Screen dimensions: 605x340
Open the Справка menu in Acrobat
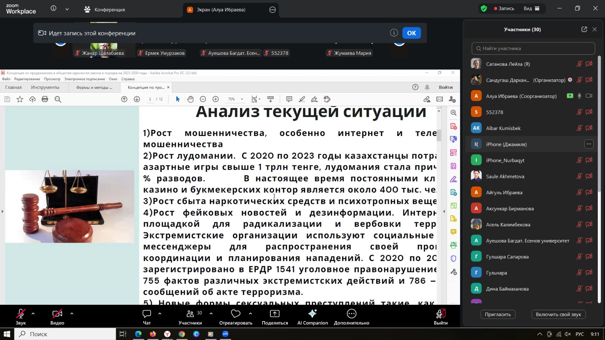tap(128, 79)
